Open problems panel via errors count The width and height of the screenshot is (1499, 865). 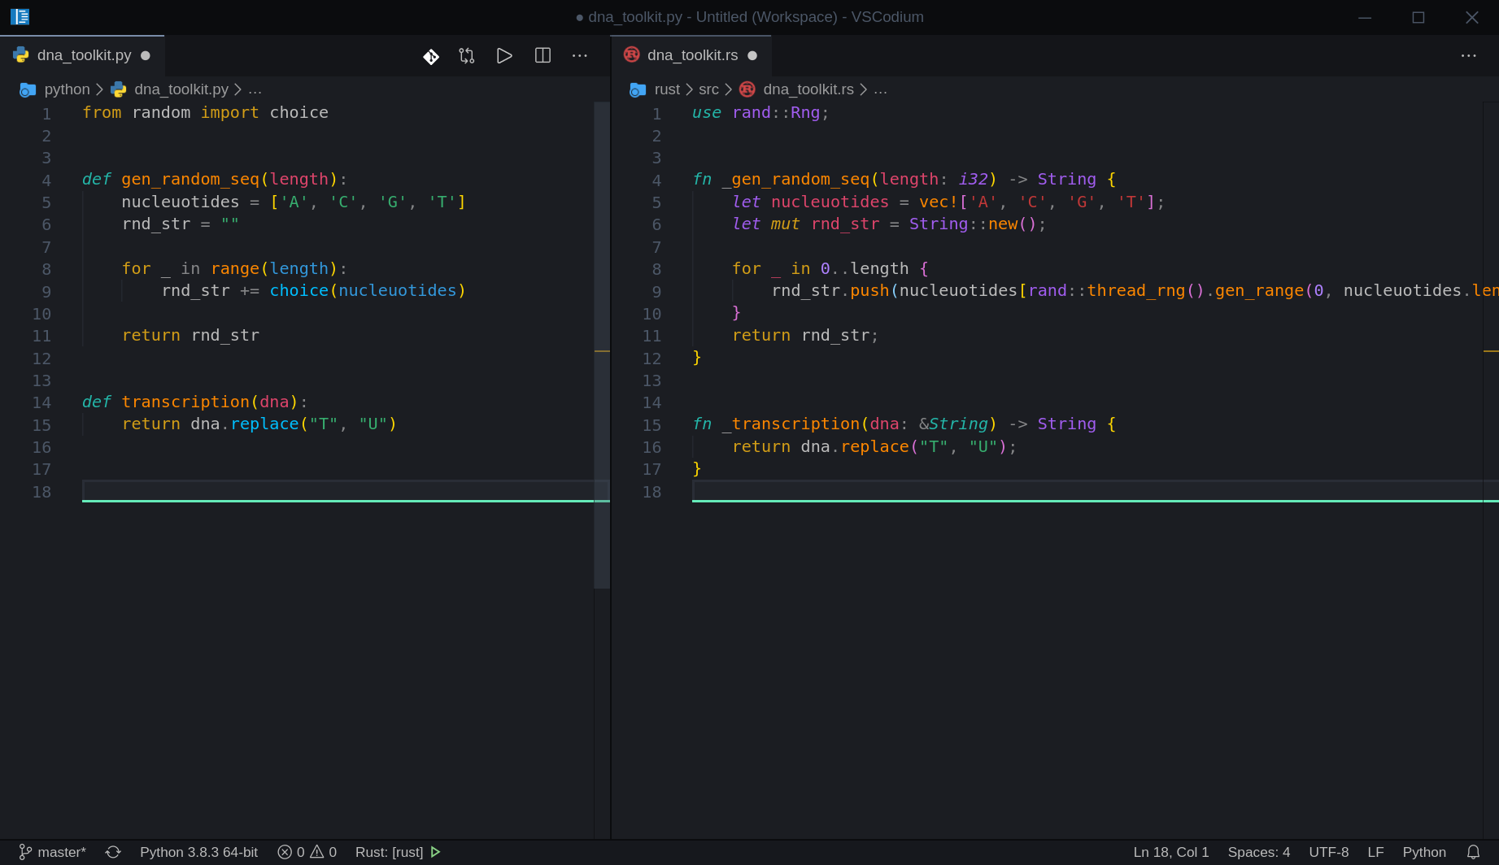click(x=291, y=852)
